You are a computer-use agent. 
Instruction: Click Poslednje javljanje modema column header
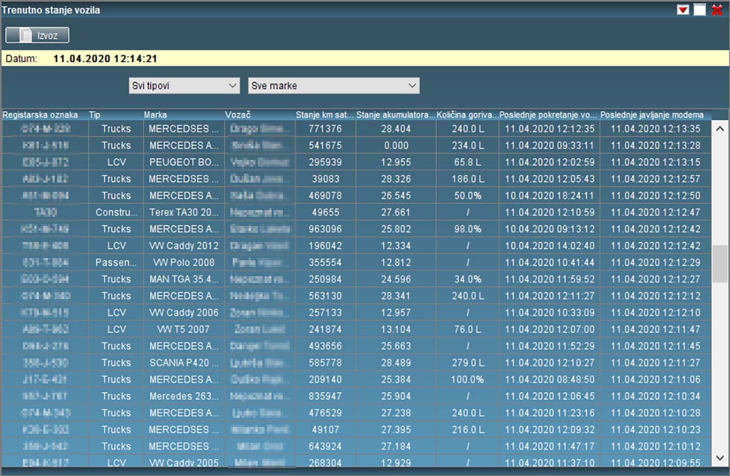pos(652,115)
